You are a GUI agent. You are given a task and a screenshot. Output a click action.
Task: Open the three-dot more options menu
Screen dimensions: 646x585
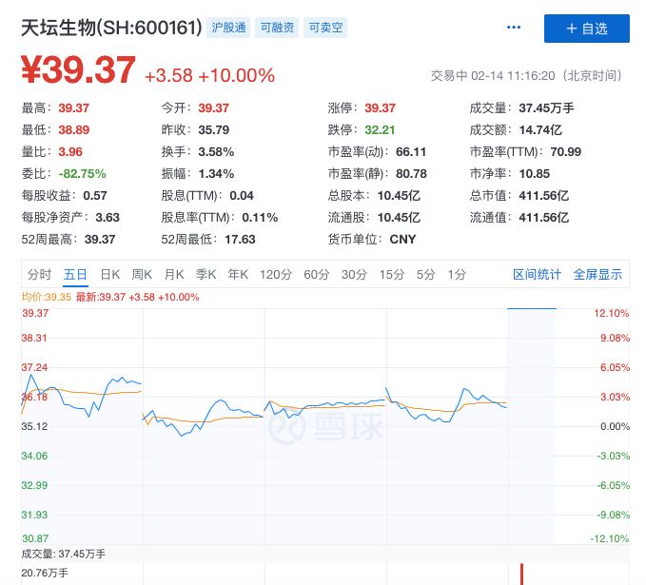[514, 28]
